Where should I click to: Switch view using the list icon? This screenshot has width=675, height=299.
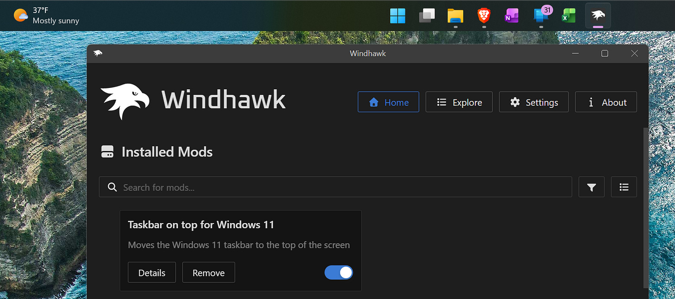(624, 187)
